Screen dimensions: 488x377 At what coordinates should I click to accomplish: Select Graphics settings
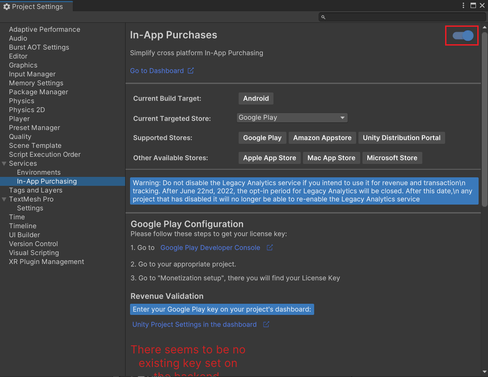point(23,65)
